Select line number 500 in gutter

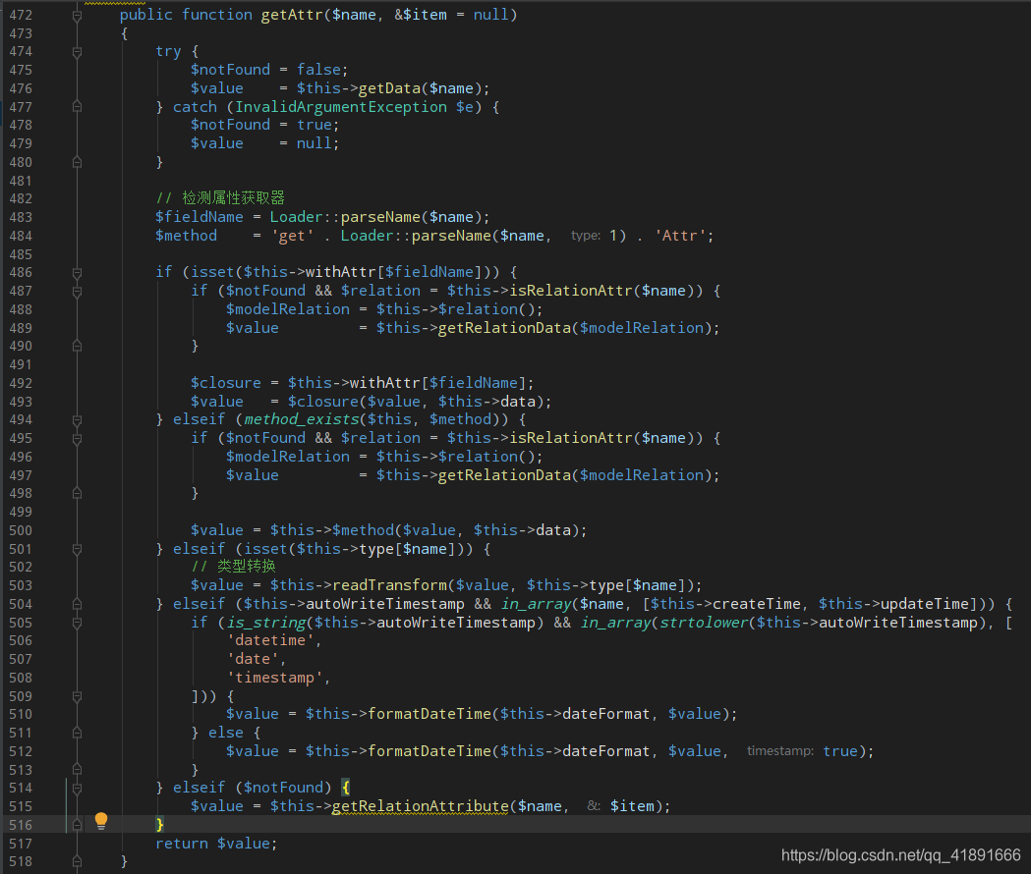point(21,530)
